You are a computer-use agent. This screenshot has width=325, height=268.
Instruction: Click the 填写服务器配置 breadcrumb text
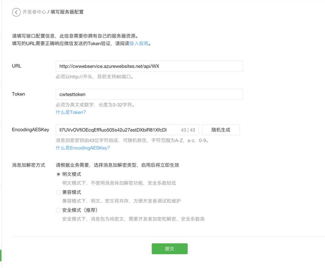point(67,12)
